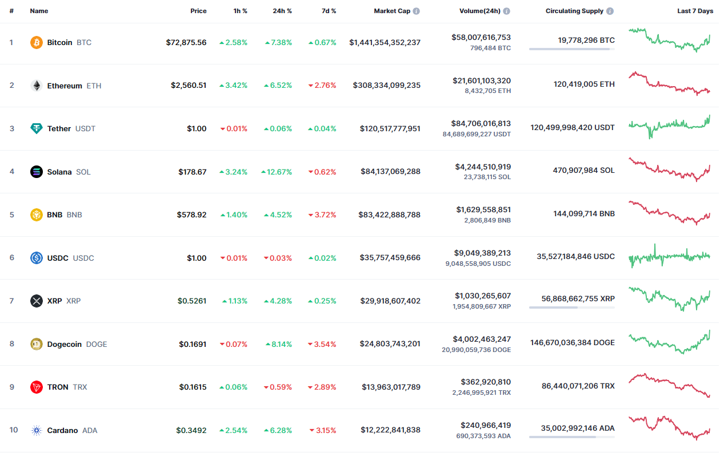Open Dogecoin 7-day sparkline chart
Viewport: 720px width, 453px height.
(x=670, y=342)
